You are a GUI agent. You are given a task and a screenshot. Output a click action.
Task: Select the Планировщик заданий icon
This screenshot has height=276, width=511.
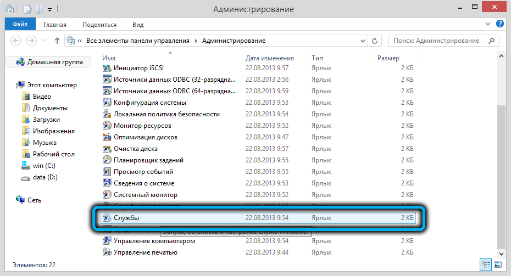(108, 160)
